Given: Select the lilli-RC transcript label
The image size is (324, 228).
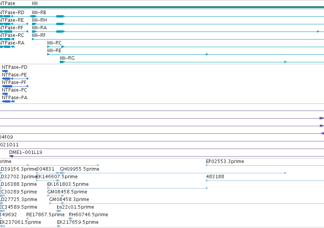Looking at the screenshot, I should (54, 43).
